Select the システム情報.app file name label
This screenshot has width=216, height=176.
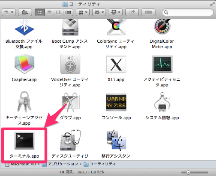pyautogui.click(x=162, y=118)
